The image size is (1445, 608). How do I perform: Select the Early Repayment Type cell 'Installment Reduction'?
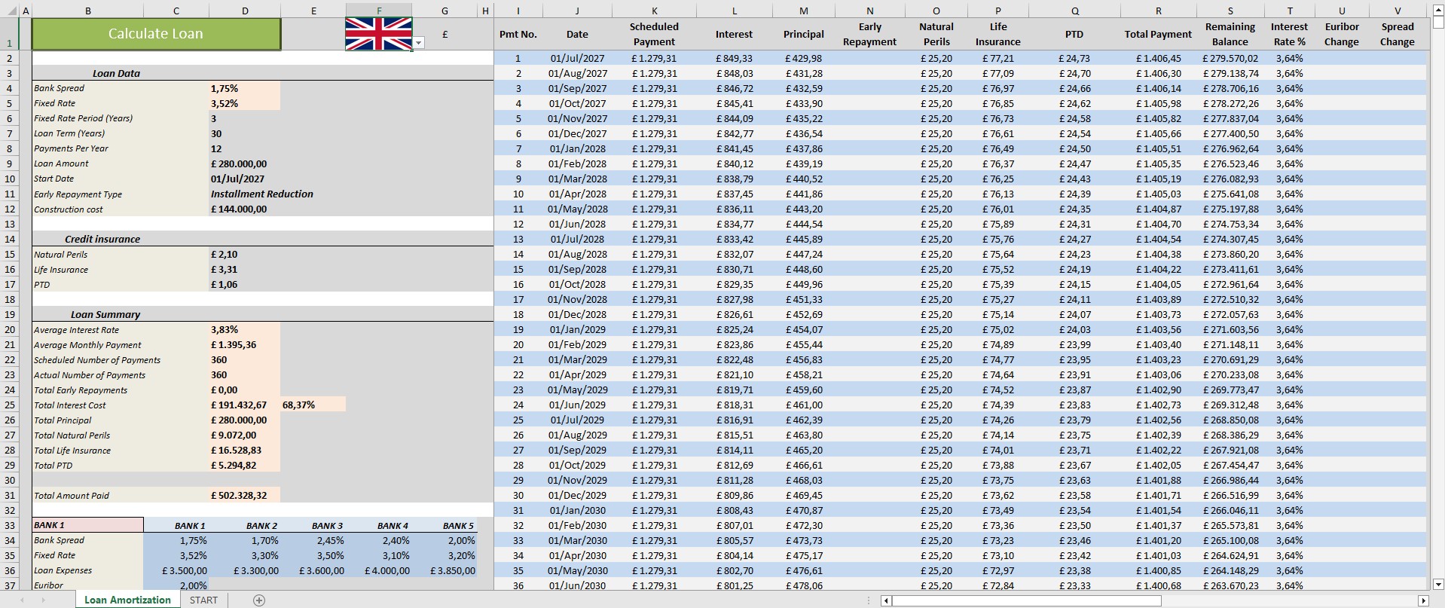(261, 194)
